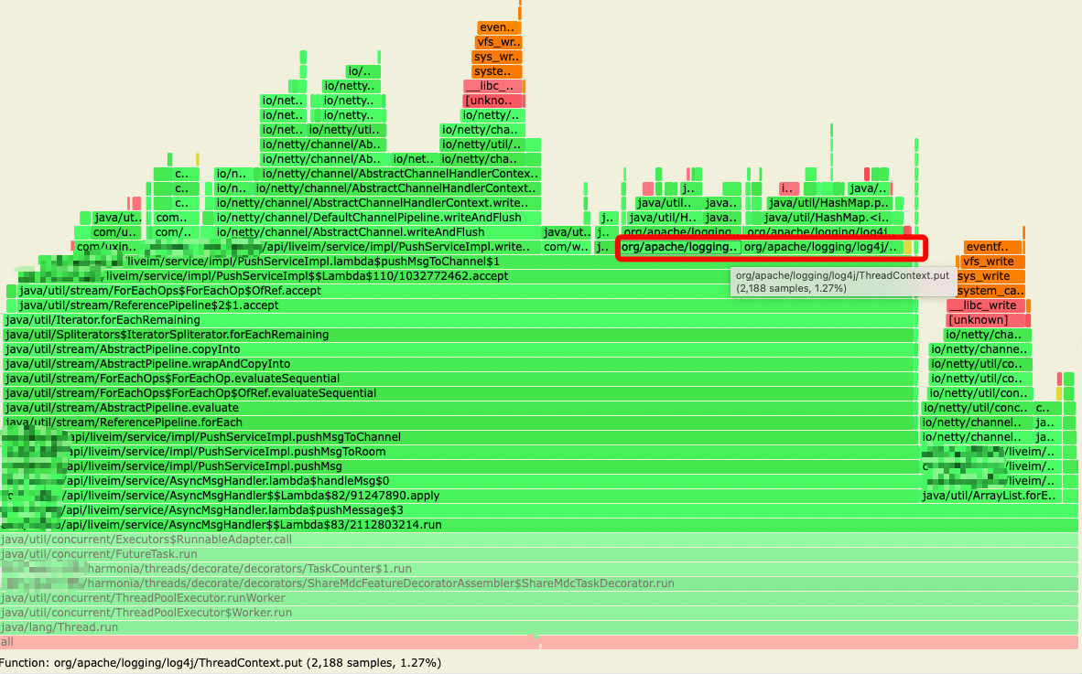Select the java/util/Iterator.forEachRemaining frame

coord(458,320)
